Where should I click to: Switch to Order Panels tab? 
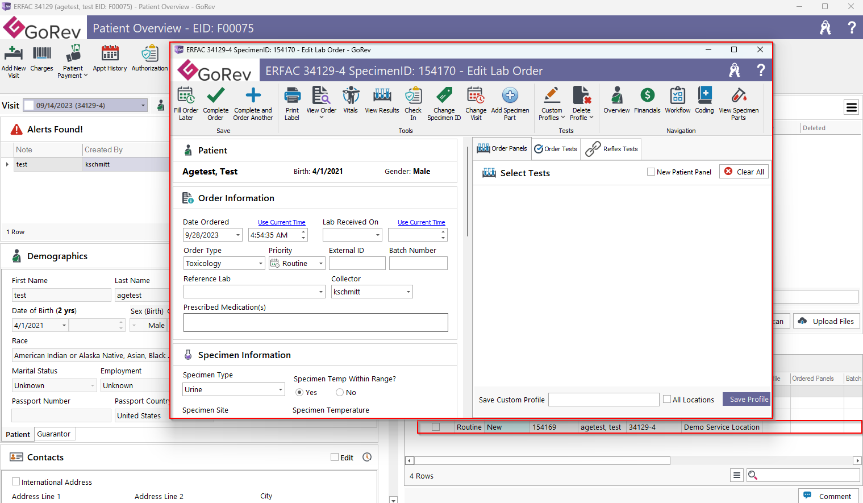(502, 148)
